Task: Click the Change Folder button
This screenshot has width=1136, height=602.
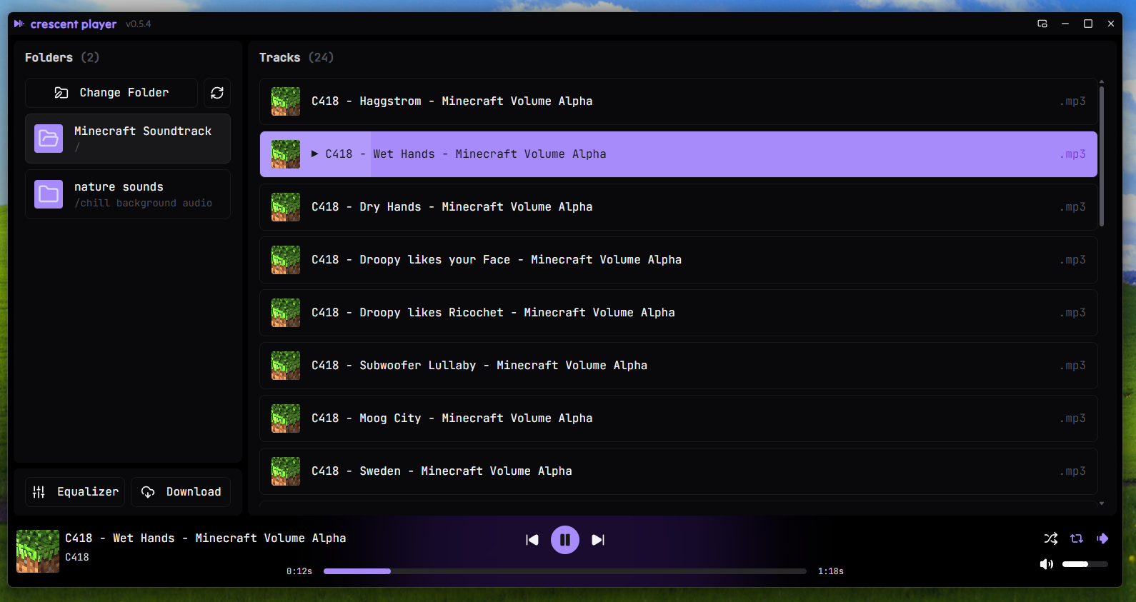Action: point(111,93)
